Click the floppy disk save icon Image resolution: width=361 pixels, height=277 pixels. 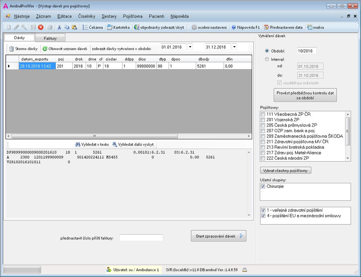pyautogui.click(x=33, y=27)
